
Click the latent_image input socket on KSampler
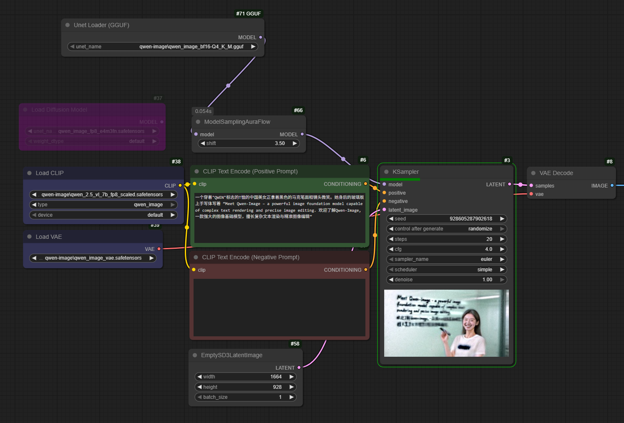click(x=384, y=210)
